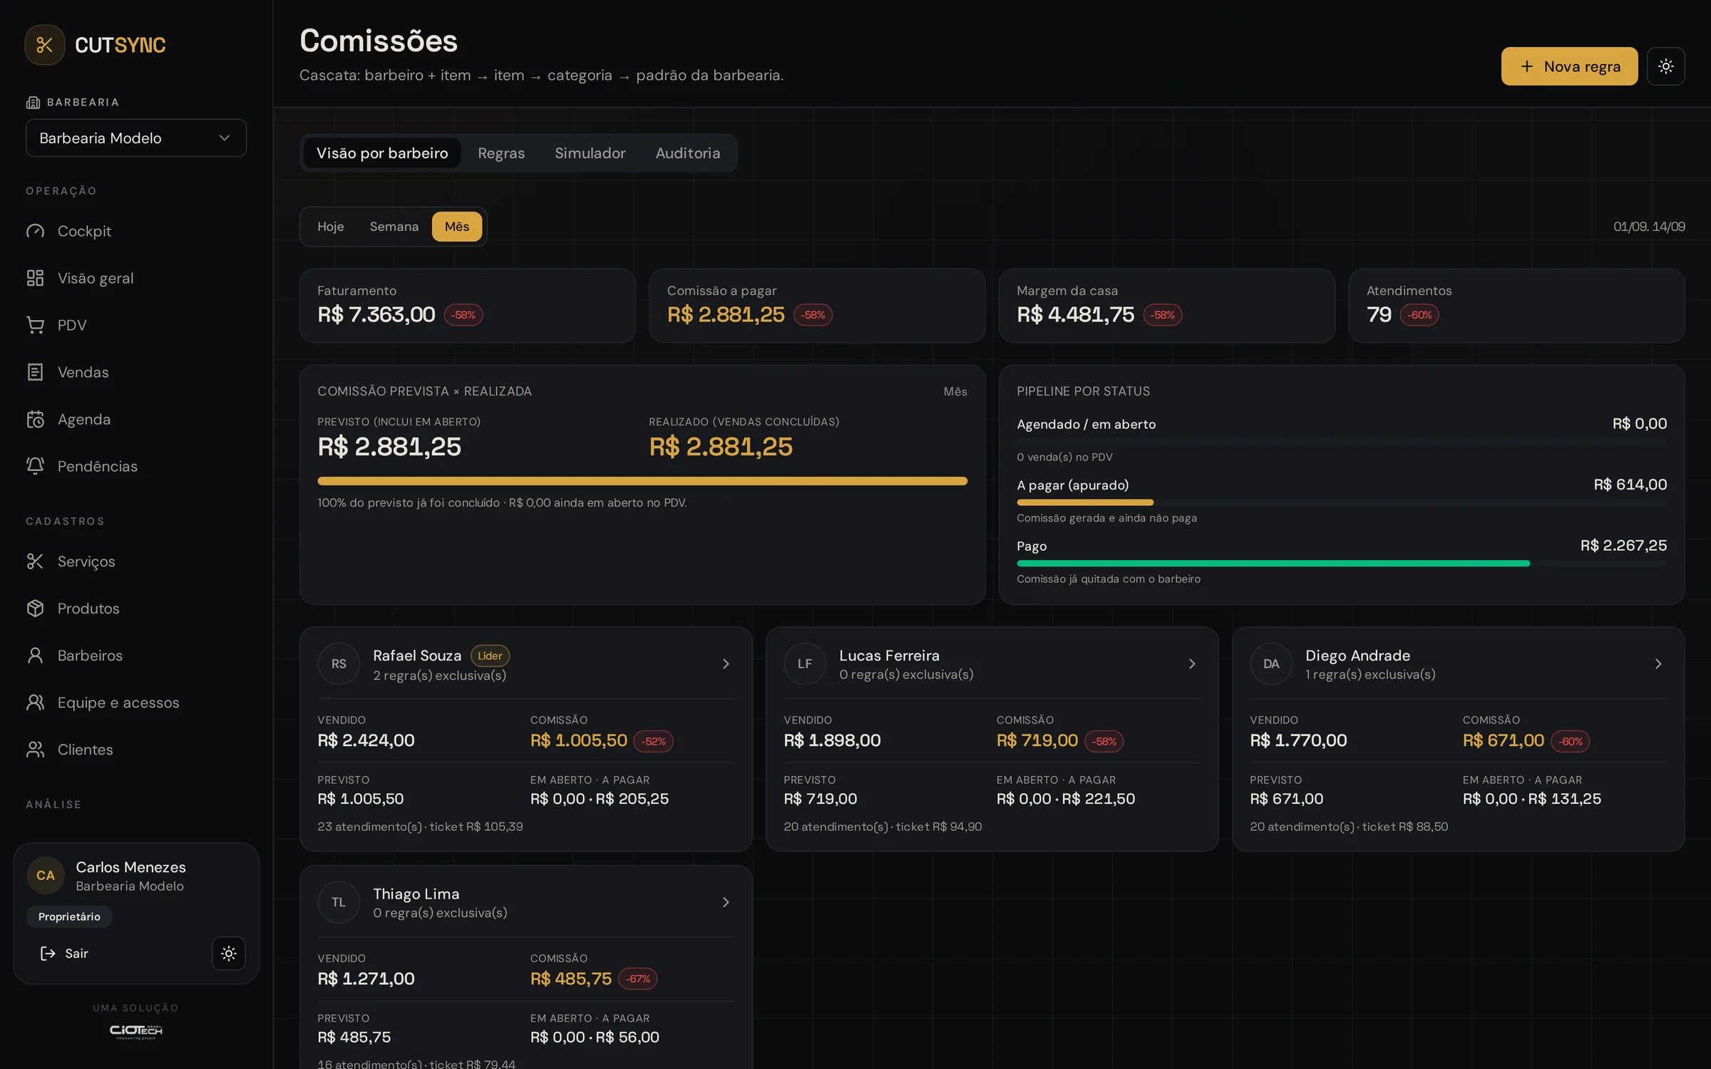
Task: Switch to the Regras tab
Action: pyautogui.click(x=501, y=153)
